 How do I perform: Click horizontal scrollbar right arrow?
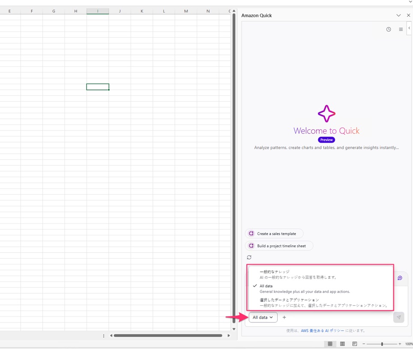tap(229, 335)
